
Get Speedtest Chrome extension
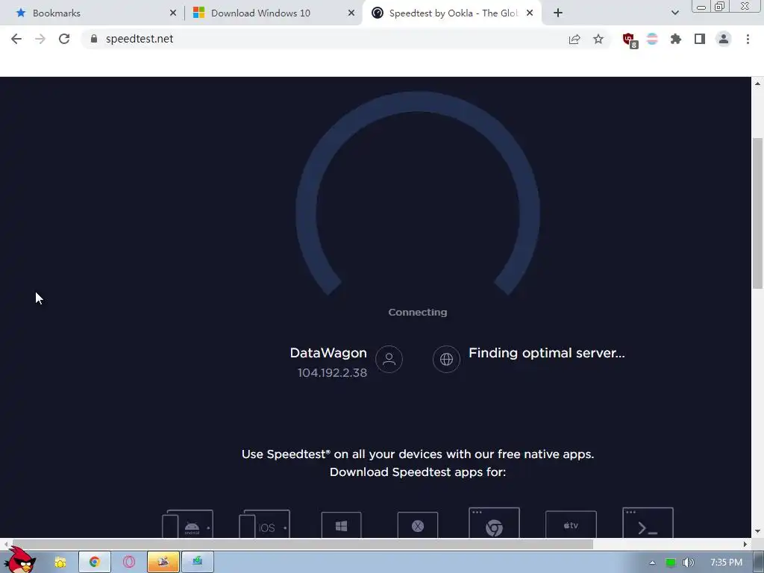(x=494, y=523)
